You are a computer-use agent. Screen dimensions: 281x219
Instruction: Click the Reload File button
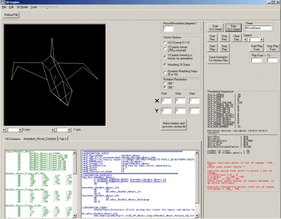pyautogui.click(x=11, y=15)
